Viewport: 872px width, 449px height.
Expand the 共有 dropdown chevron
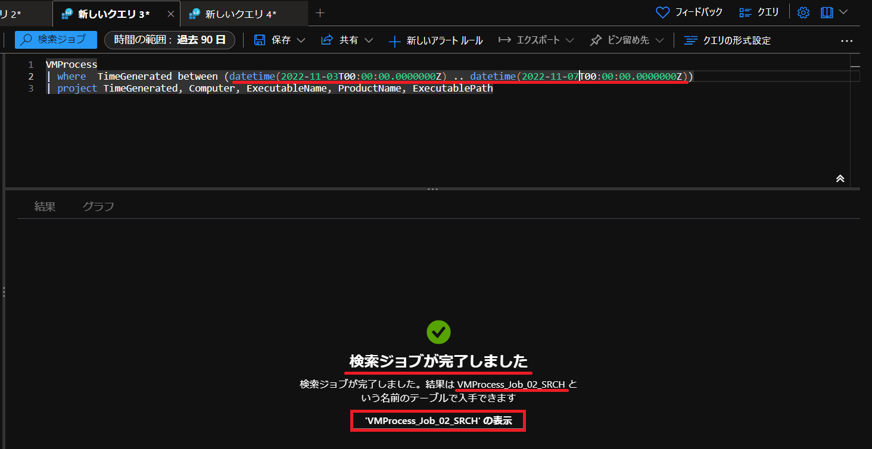coord(369,40)
